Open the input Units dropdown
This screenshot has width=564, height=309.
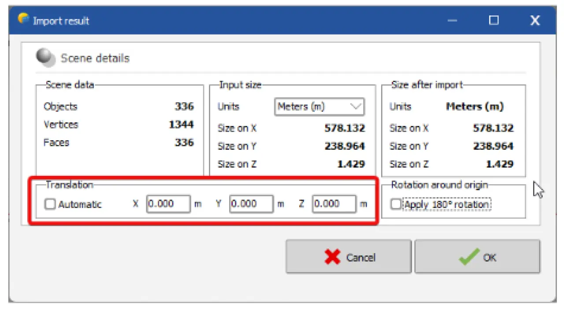pos(319,107)
